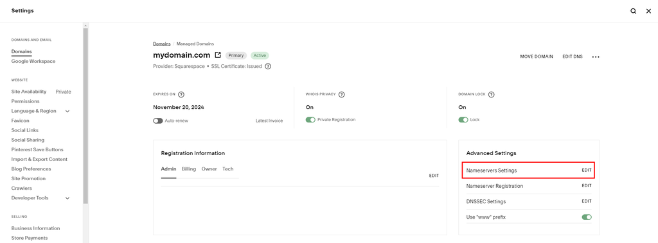Enable the Auto-renew toggle

[158, 121]
